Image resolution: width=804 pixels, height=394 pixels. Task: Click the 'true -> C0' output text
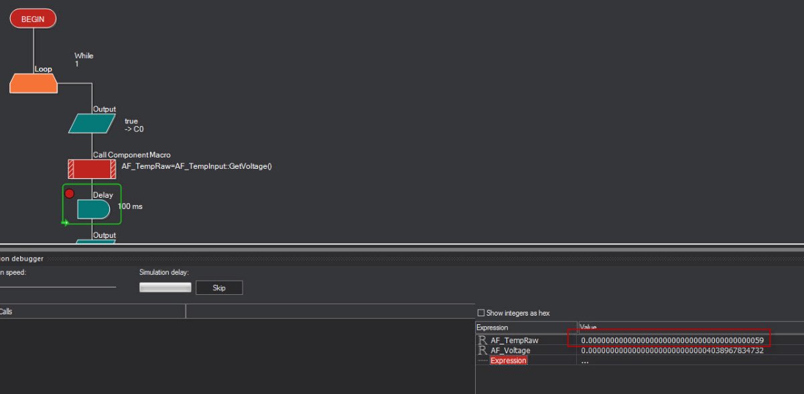[135, 125]
